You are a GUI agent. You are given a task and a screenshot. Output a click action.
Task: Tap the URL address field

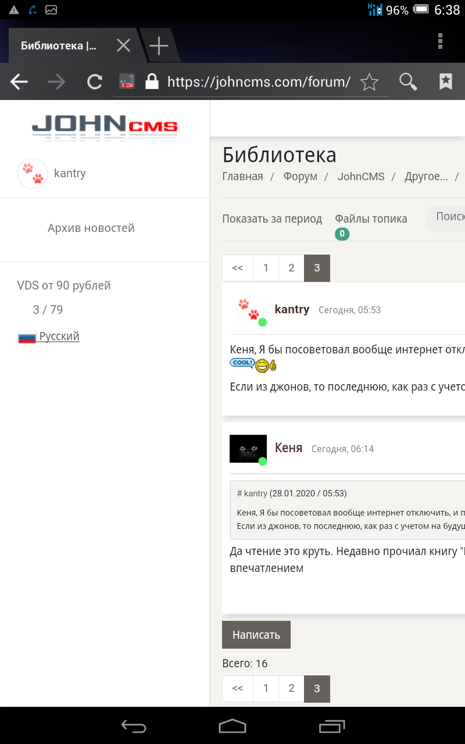pyautogui.click(x=259, y=82)
